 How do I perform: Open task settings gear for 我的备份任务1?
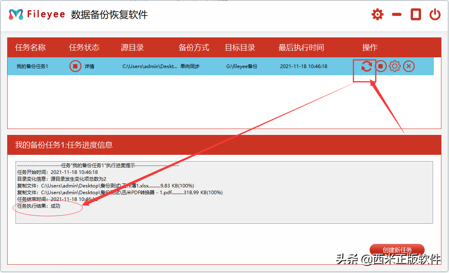point(395,66)
